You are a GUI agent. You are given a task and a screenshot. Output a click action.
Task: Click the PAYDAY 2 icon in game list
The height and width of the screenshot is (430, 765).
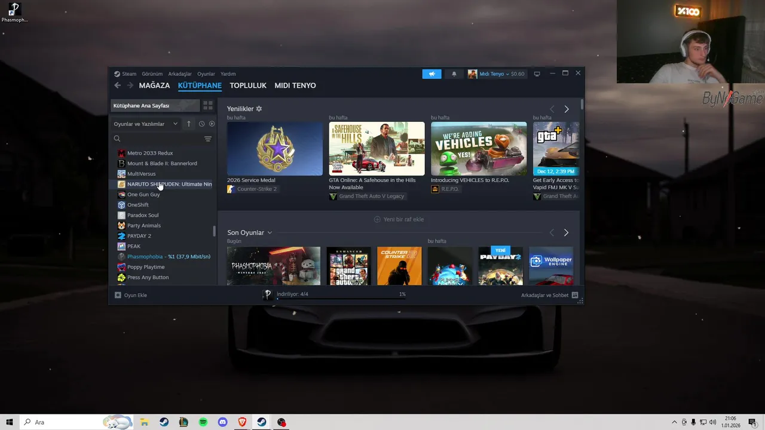[121, 236]
